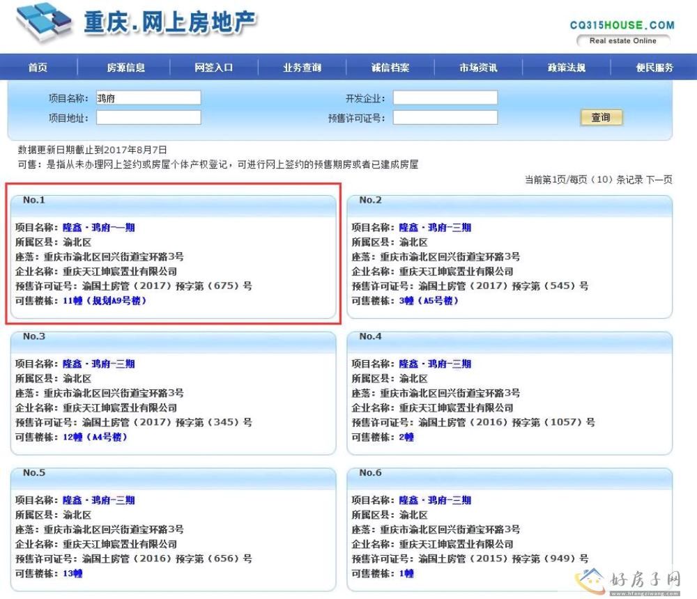The image size is (697, 599).
Task: Open No.4 project link 隆鑫·鸿府-三期
Action: click(435, 364)
